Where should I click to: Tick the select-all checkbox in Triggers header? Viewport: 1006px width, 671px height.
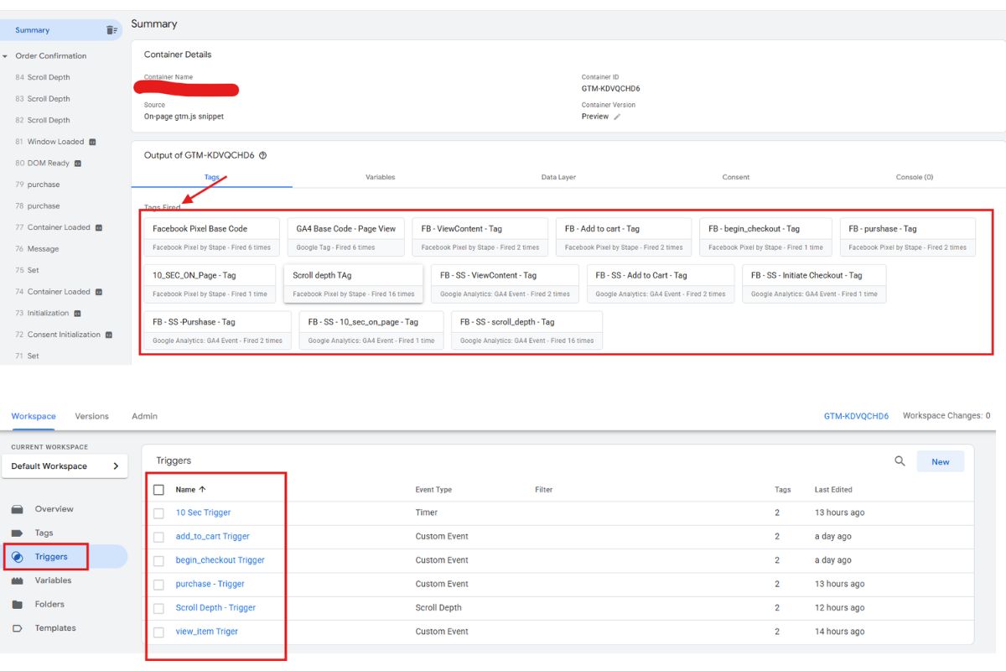click(x=158, y=490)
